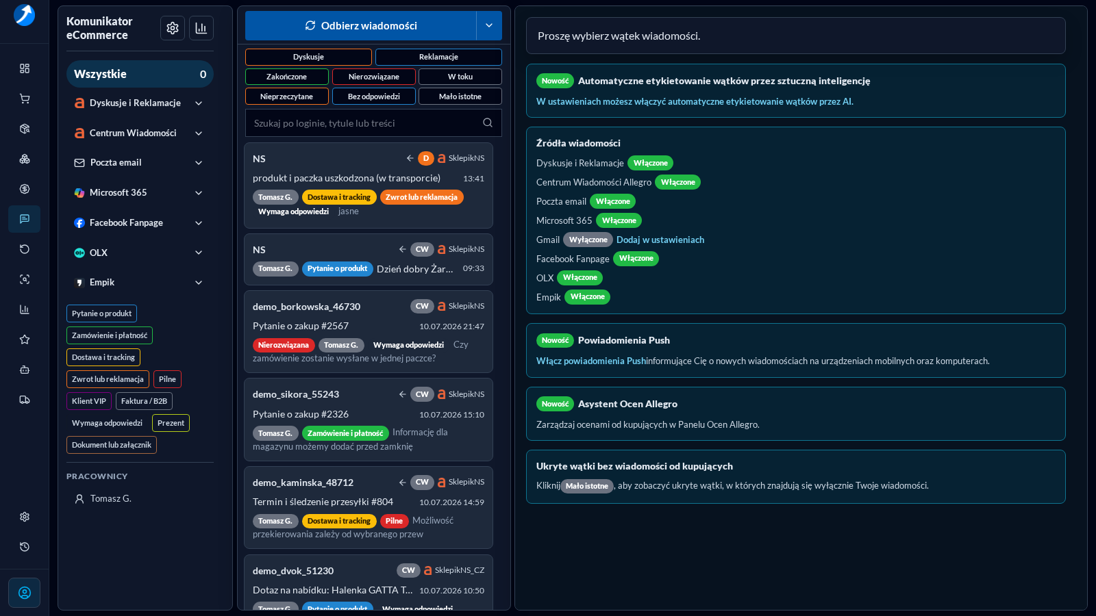Open the messenger settings gear icon
Screen dimensions: 1096x616
pyautogui.click(x=173, y=28)
